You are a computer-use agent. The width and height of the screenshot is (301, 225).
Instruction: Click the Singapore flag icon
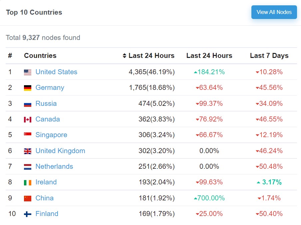[28, 135]
